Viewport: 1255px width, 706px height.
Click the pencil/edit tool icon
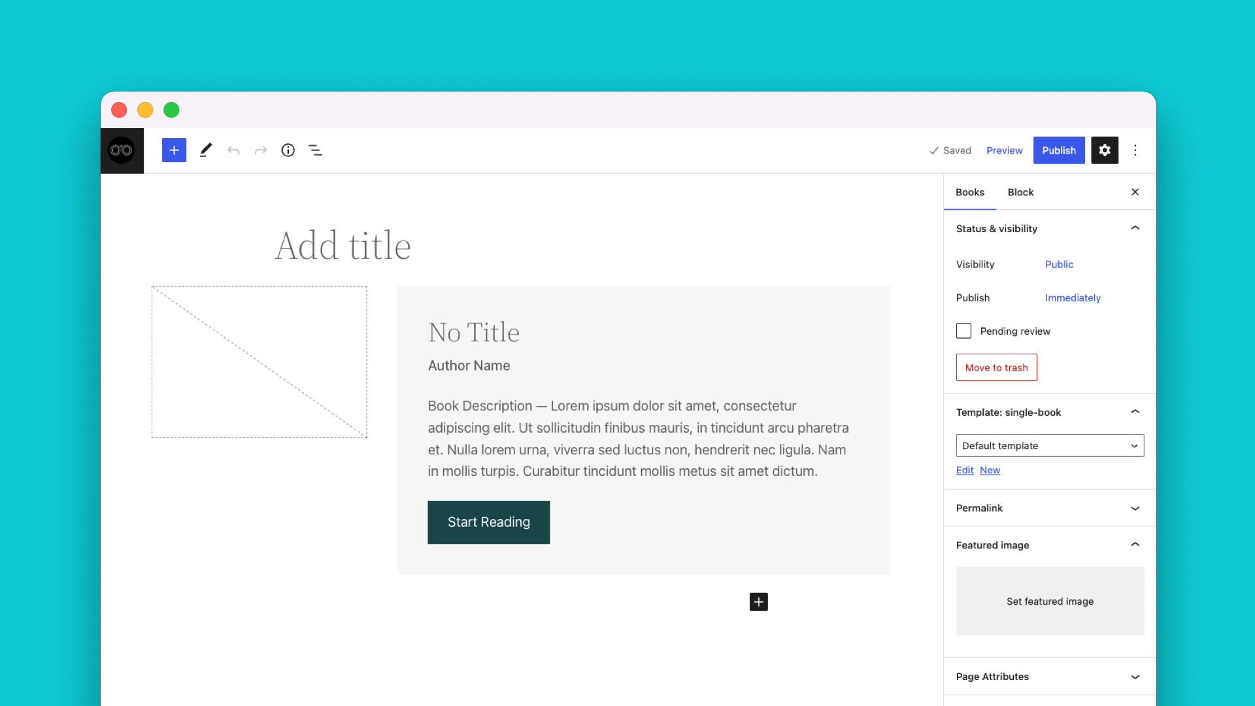pyautogui.click(x=205, y=150)
